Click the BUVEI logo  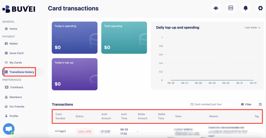[19, 9]
